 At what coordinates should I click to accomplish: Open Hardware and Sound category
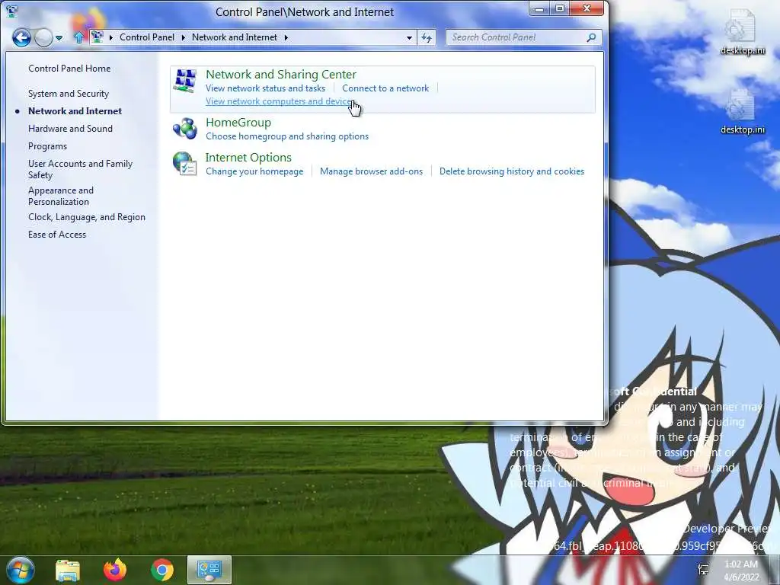coord(70,128)
